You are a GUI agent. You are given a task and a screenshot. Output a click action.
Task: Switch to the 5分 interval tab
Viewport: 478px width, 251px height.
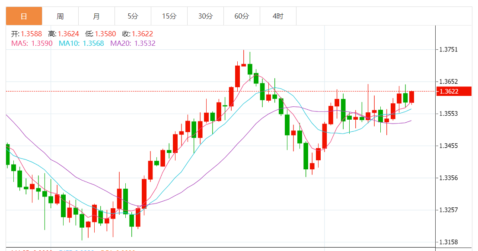click(x=133, y=16)
